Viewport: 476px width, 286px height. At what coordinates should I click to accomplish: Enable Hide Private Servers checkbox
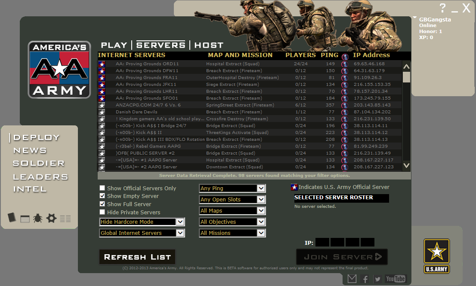coord(102,212)
